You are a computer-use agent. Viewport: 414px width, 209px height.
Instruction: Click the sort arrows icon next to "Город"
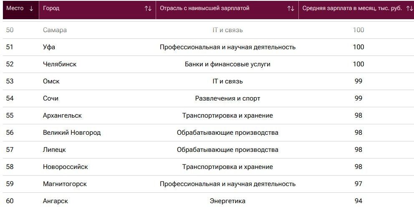coord(148,8)
